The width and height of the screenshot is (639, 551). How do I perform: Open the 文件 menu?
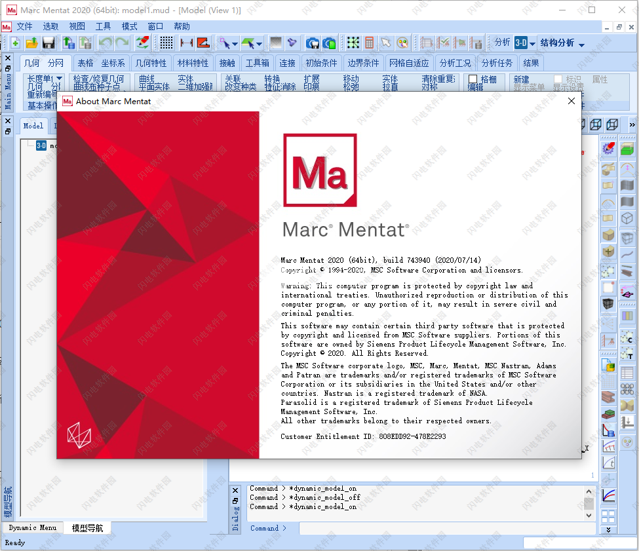24,26
